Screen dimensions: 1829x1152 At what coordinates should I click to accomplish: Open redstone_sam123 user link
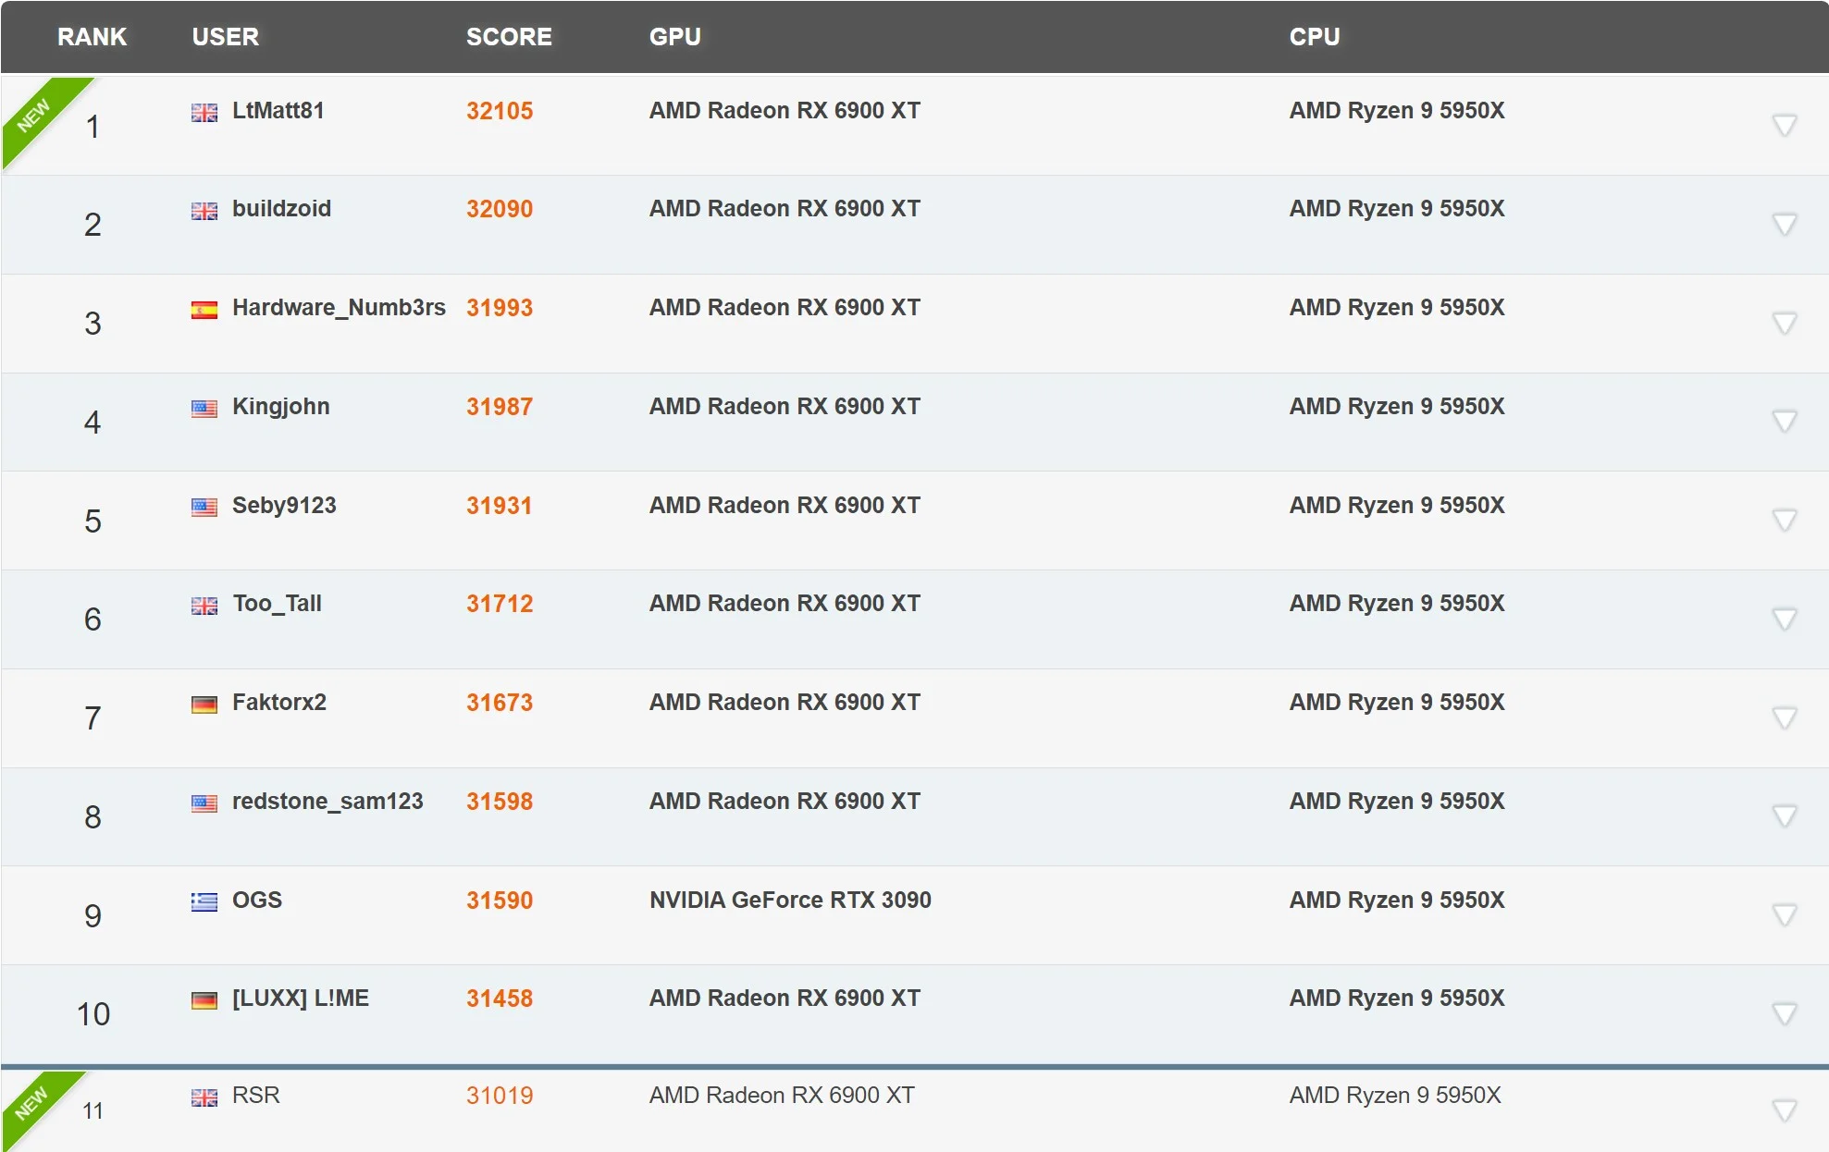coord(327,802)
